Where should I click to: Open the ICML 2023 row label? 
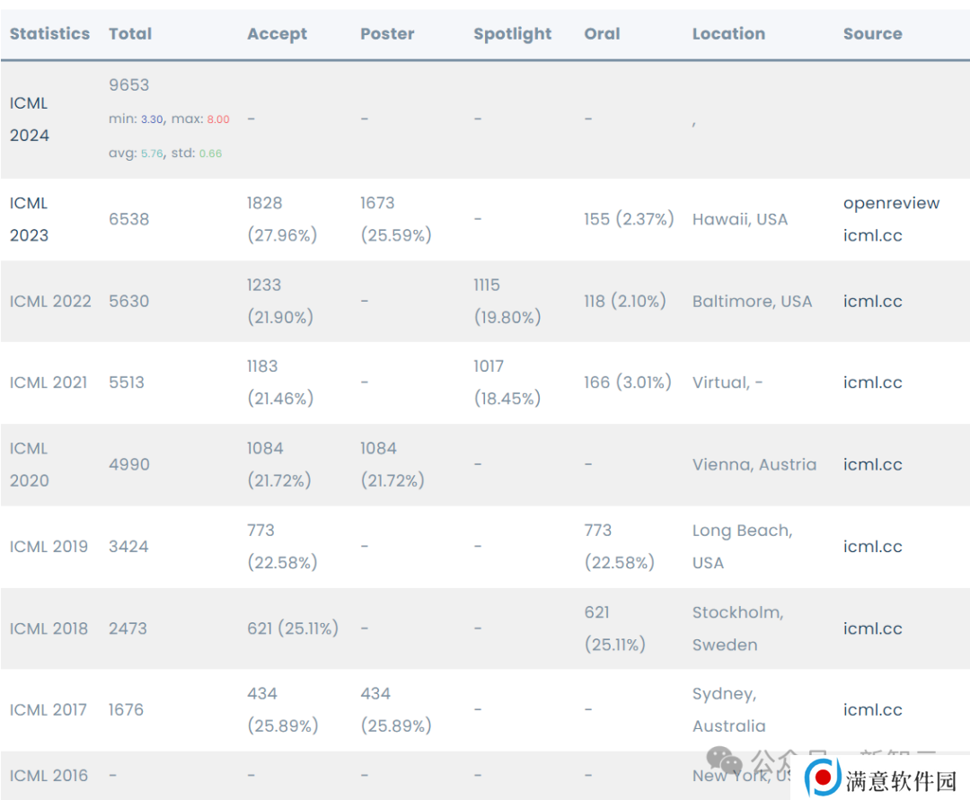(29, 219)
